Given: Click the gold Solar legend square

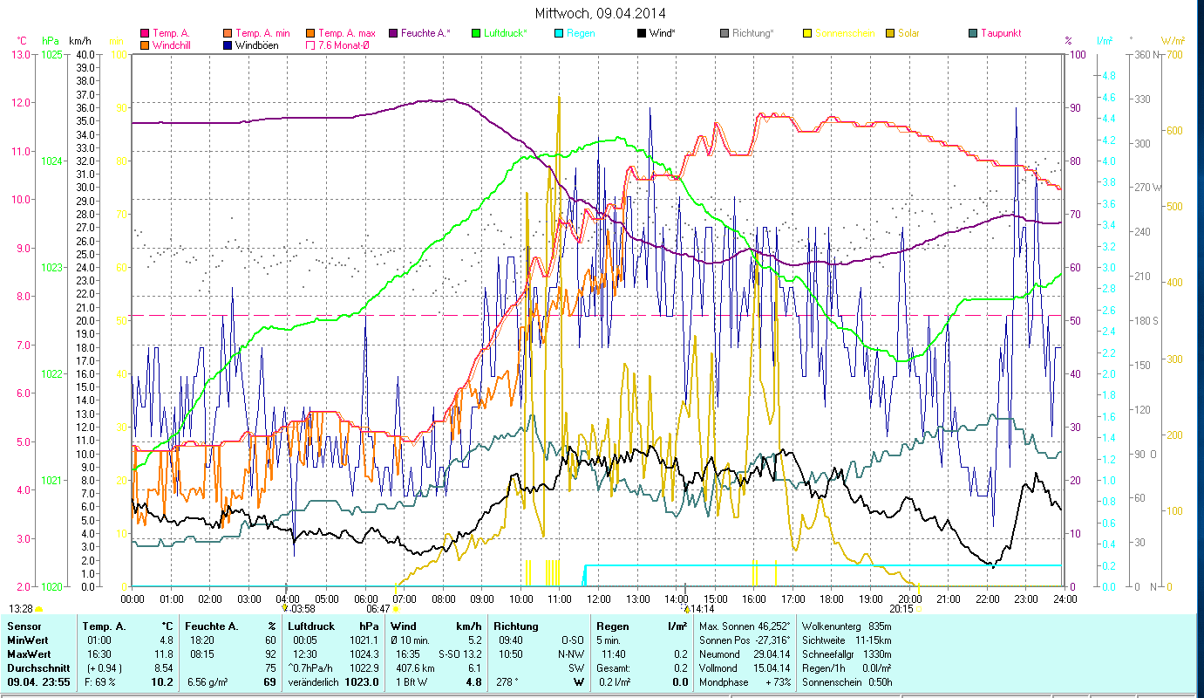Looking at the screenshot, I should click(890, 33).
